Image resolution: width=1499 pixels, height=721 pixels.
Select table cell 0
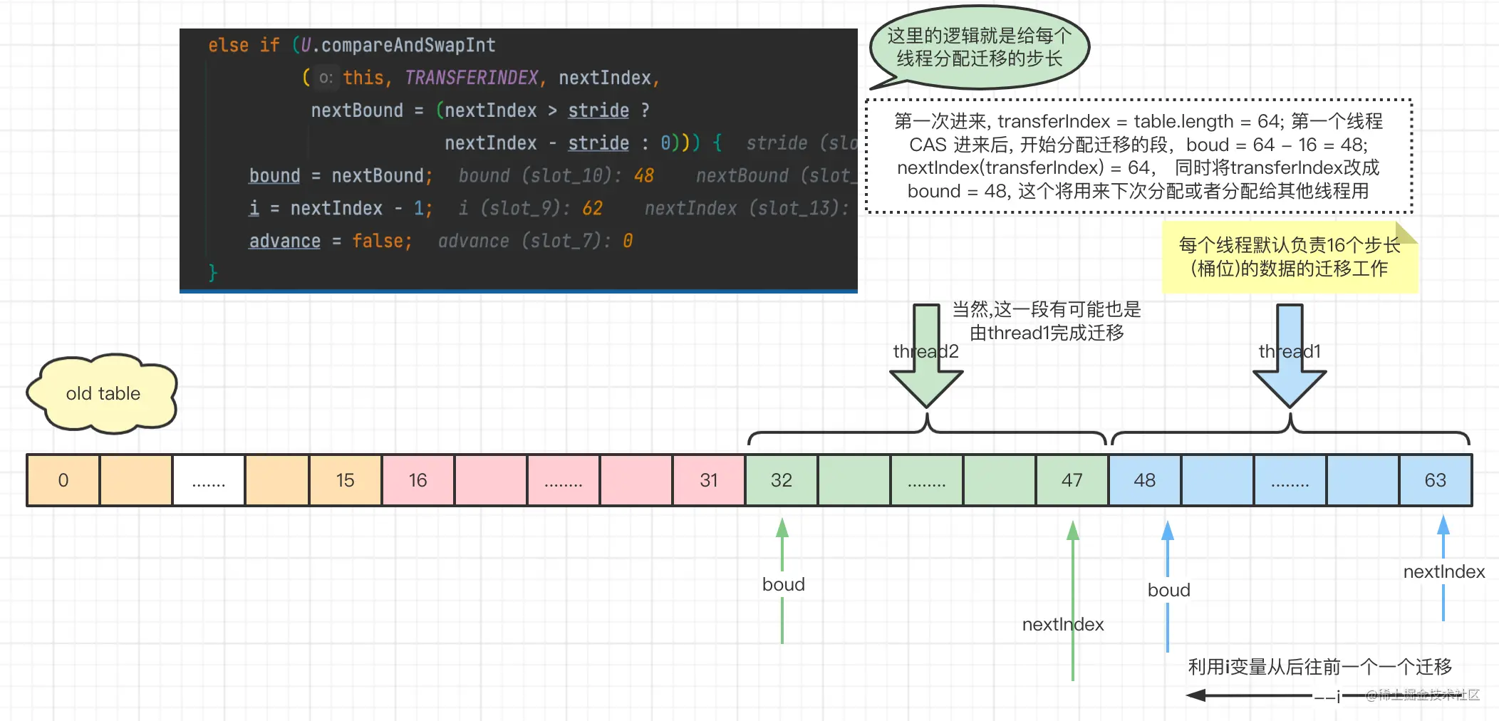(63, 480)
